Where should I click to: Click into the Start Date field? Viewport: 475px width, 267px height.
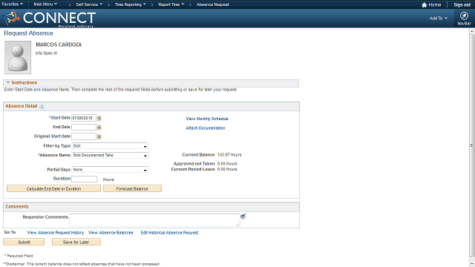[84, 118]
